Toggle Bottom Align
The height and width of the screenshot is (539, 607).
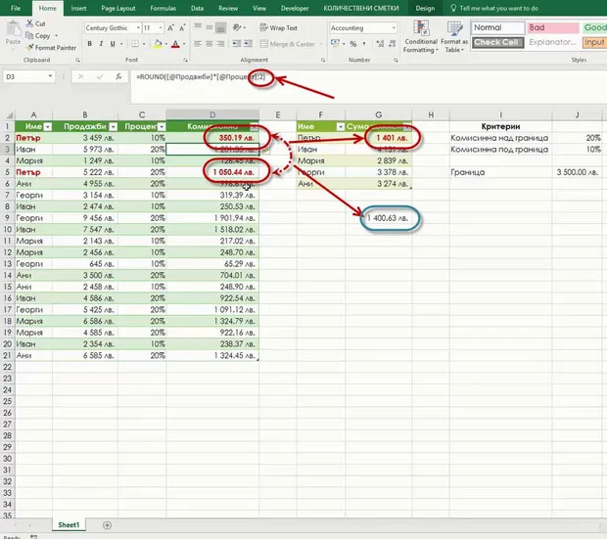(x=220, y=27)
